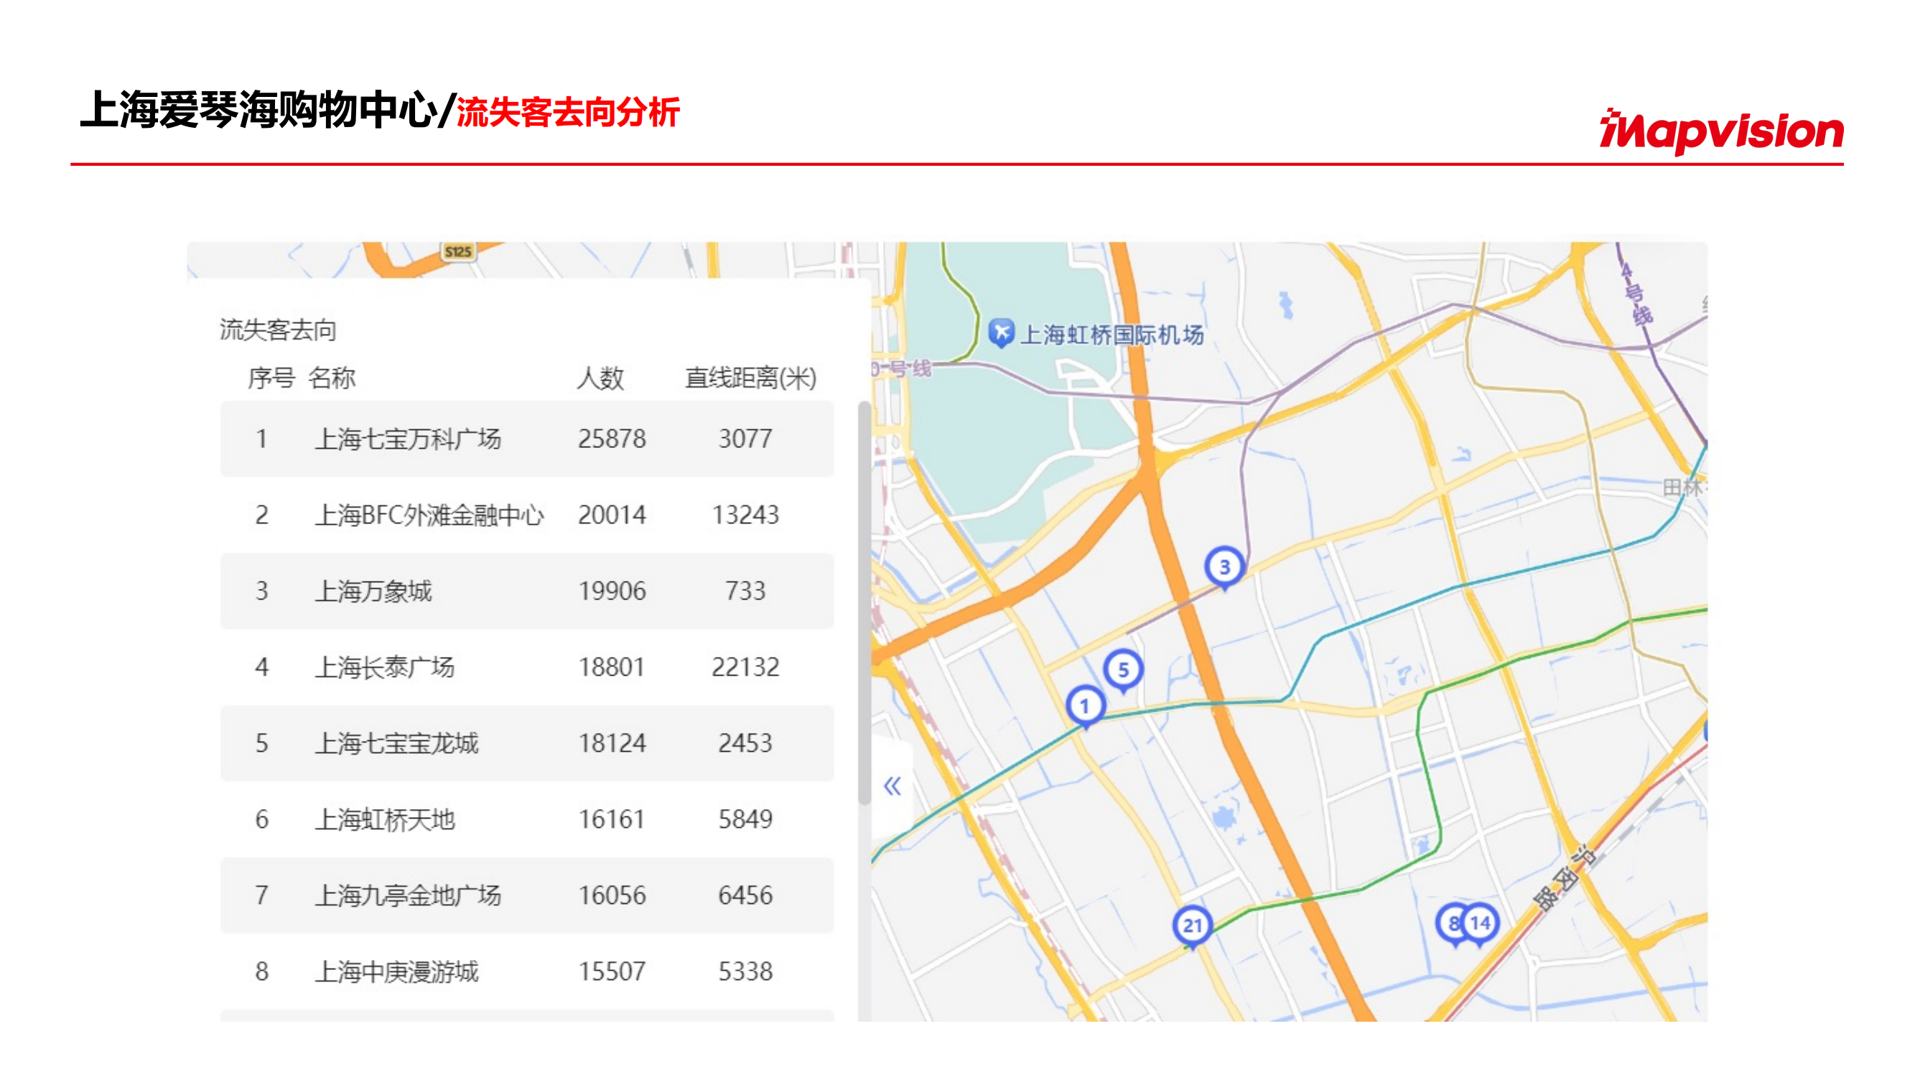Click distance value 5338
The image size is (1915, 1077).
pyautogui.click(x=745, y=971)
